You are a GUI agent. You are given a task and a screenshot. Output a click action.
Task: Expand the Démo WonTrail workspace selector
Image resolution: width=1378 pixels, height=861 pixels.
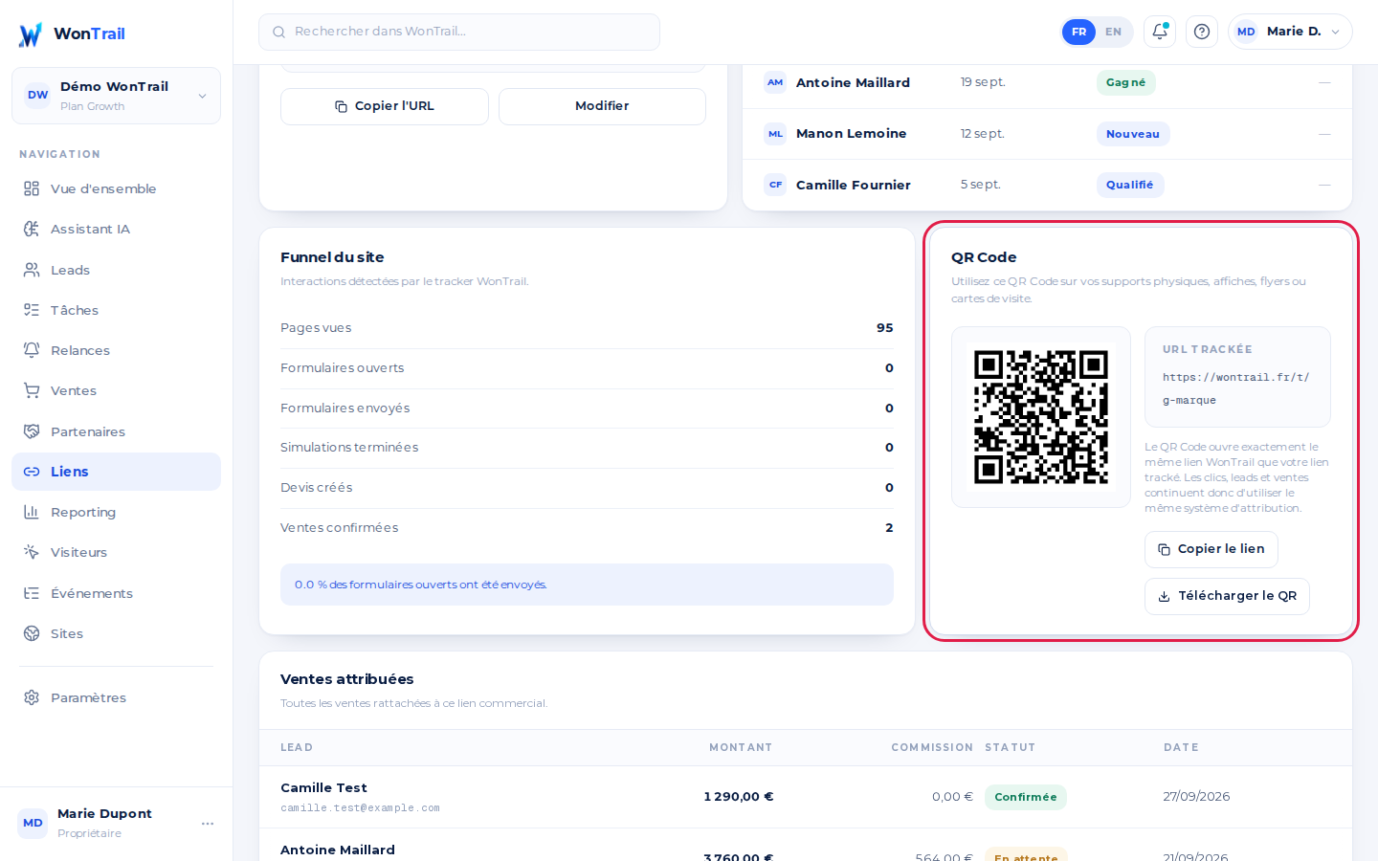click(x=116, y=96)
